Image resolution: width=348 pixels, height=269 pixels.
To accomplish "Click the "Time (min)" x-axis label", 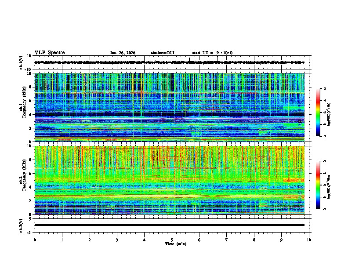I will 176,244.
